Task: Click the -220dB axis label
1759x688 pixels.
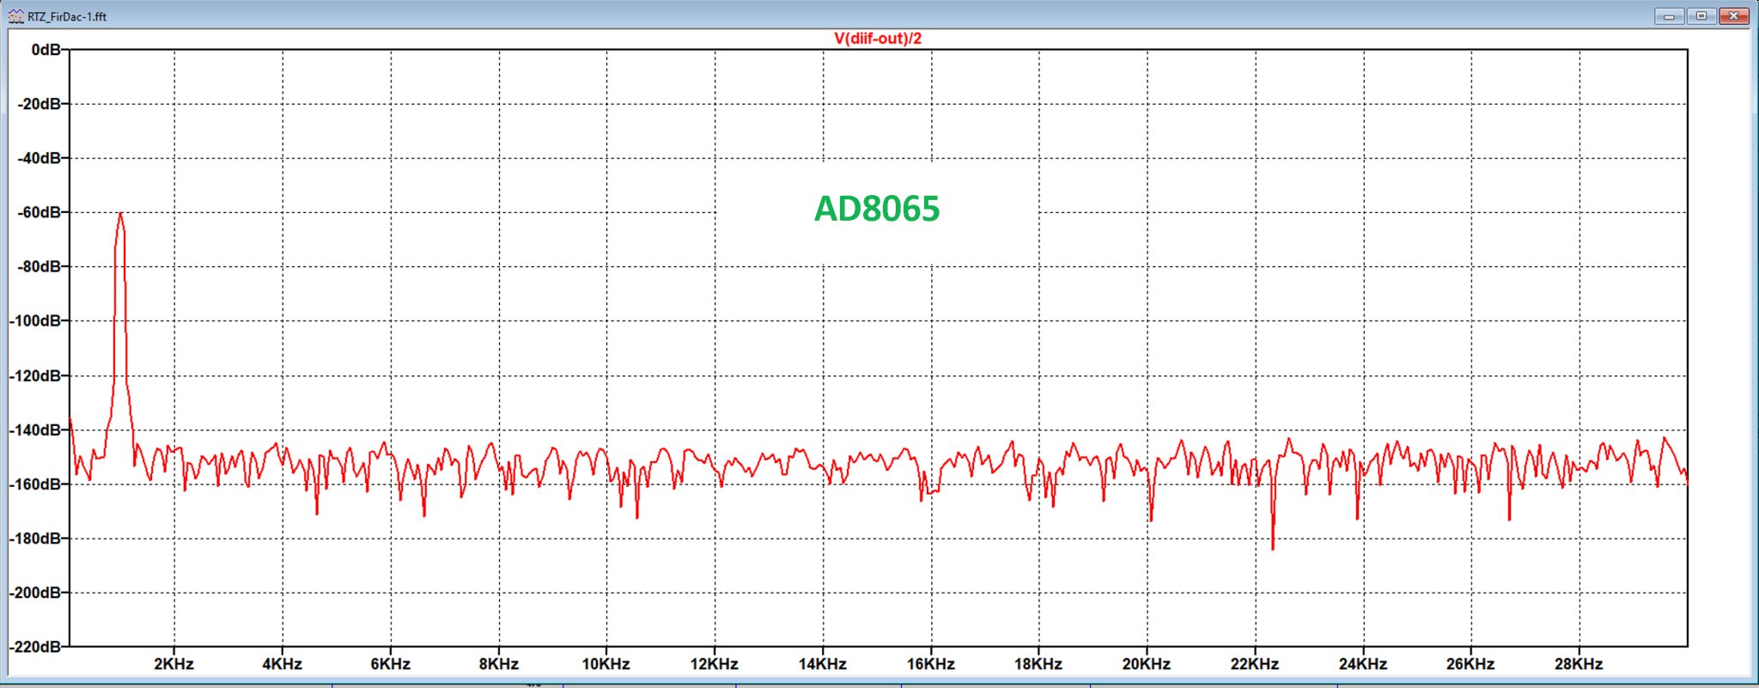Action: click(x=35, y=647)
